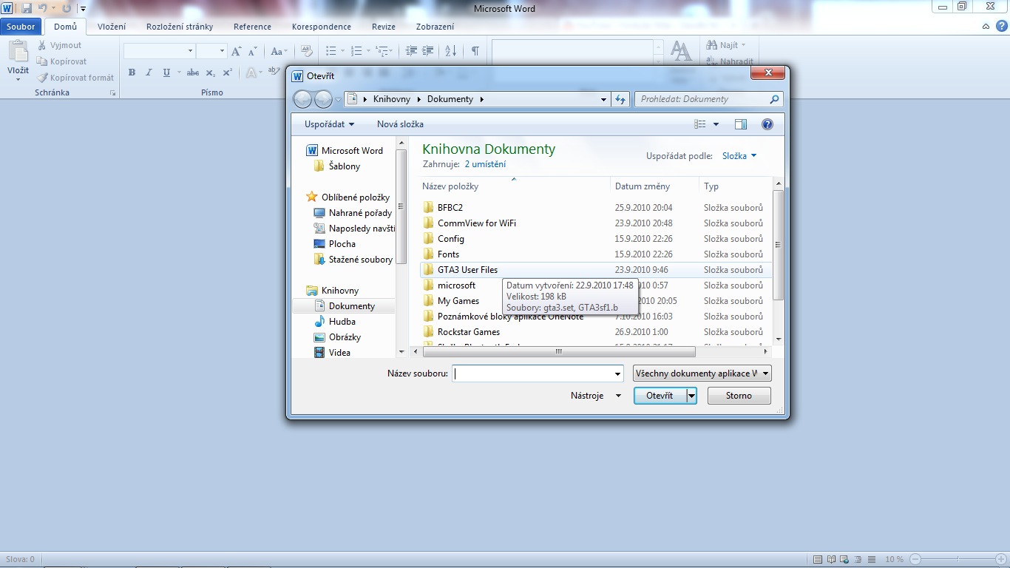Open the Nástroje dropdown menu
Screen dimensions: 1010x568
(596, 396)
